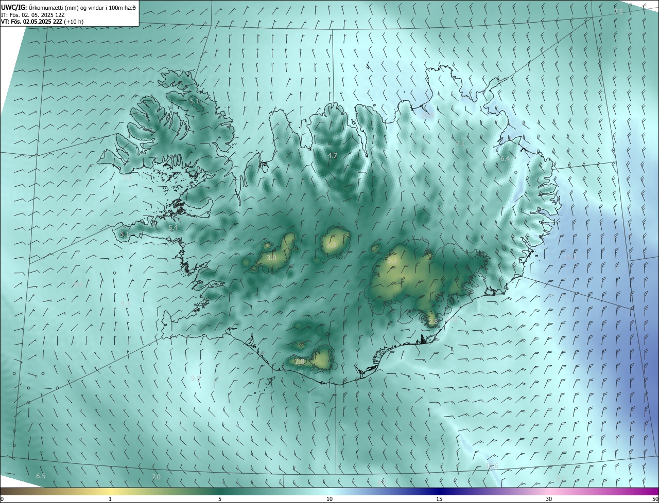659x503 pixels.
Task: Select the 9.9 value off the southwest coast
Action: 196,378
